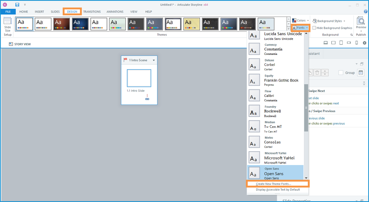Open the VIEW ribbon tab
Image resolution: width=369 pixels, height=202 pixels.
pyautogui.click(x=134, y=11)
